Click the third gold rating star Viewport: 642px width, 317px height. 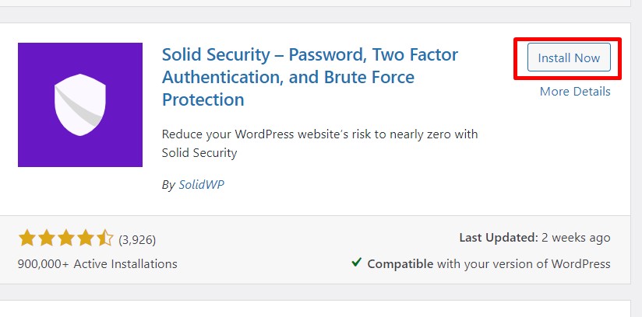point(66,238)
